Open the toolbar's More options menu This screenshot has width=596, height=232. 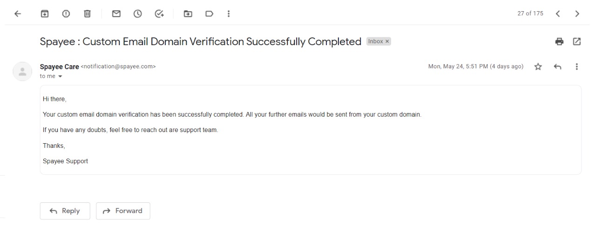pos(229,14)
